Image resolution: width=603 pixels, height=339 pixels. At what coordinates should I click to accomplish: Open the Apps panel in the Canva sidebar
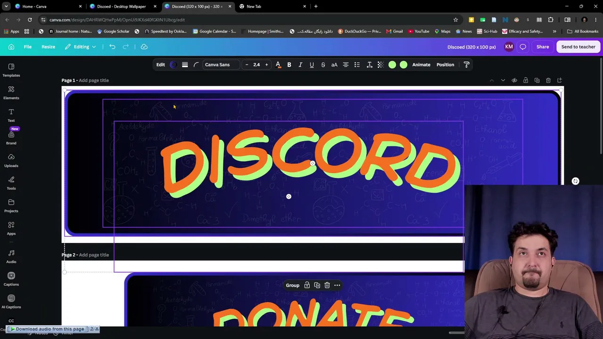click(x=11, y=228)
